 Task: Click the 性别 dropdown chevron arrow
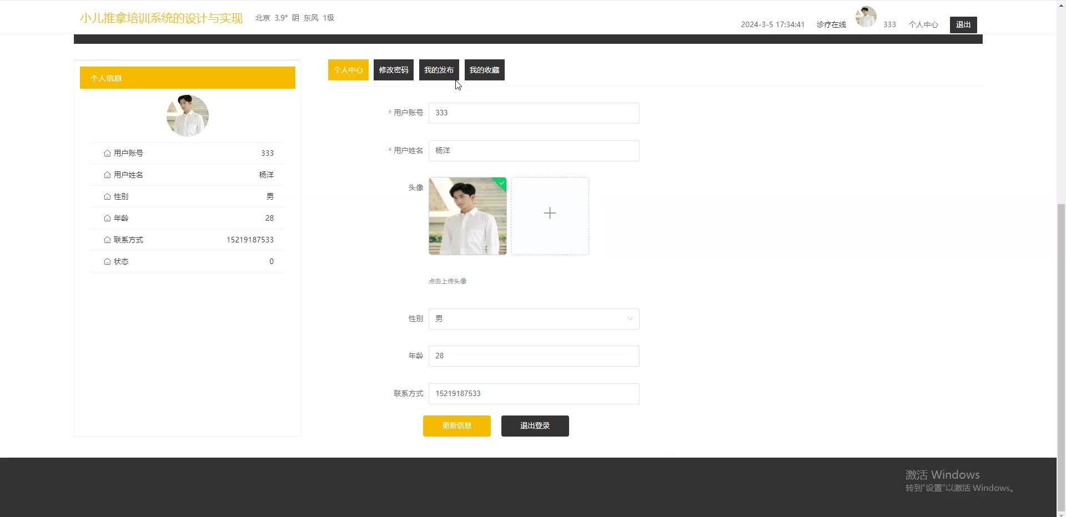(x=630, y=319)
